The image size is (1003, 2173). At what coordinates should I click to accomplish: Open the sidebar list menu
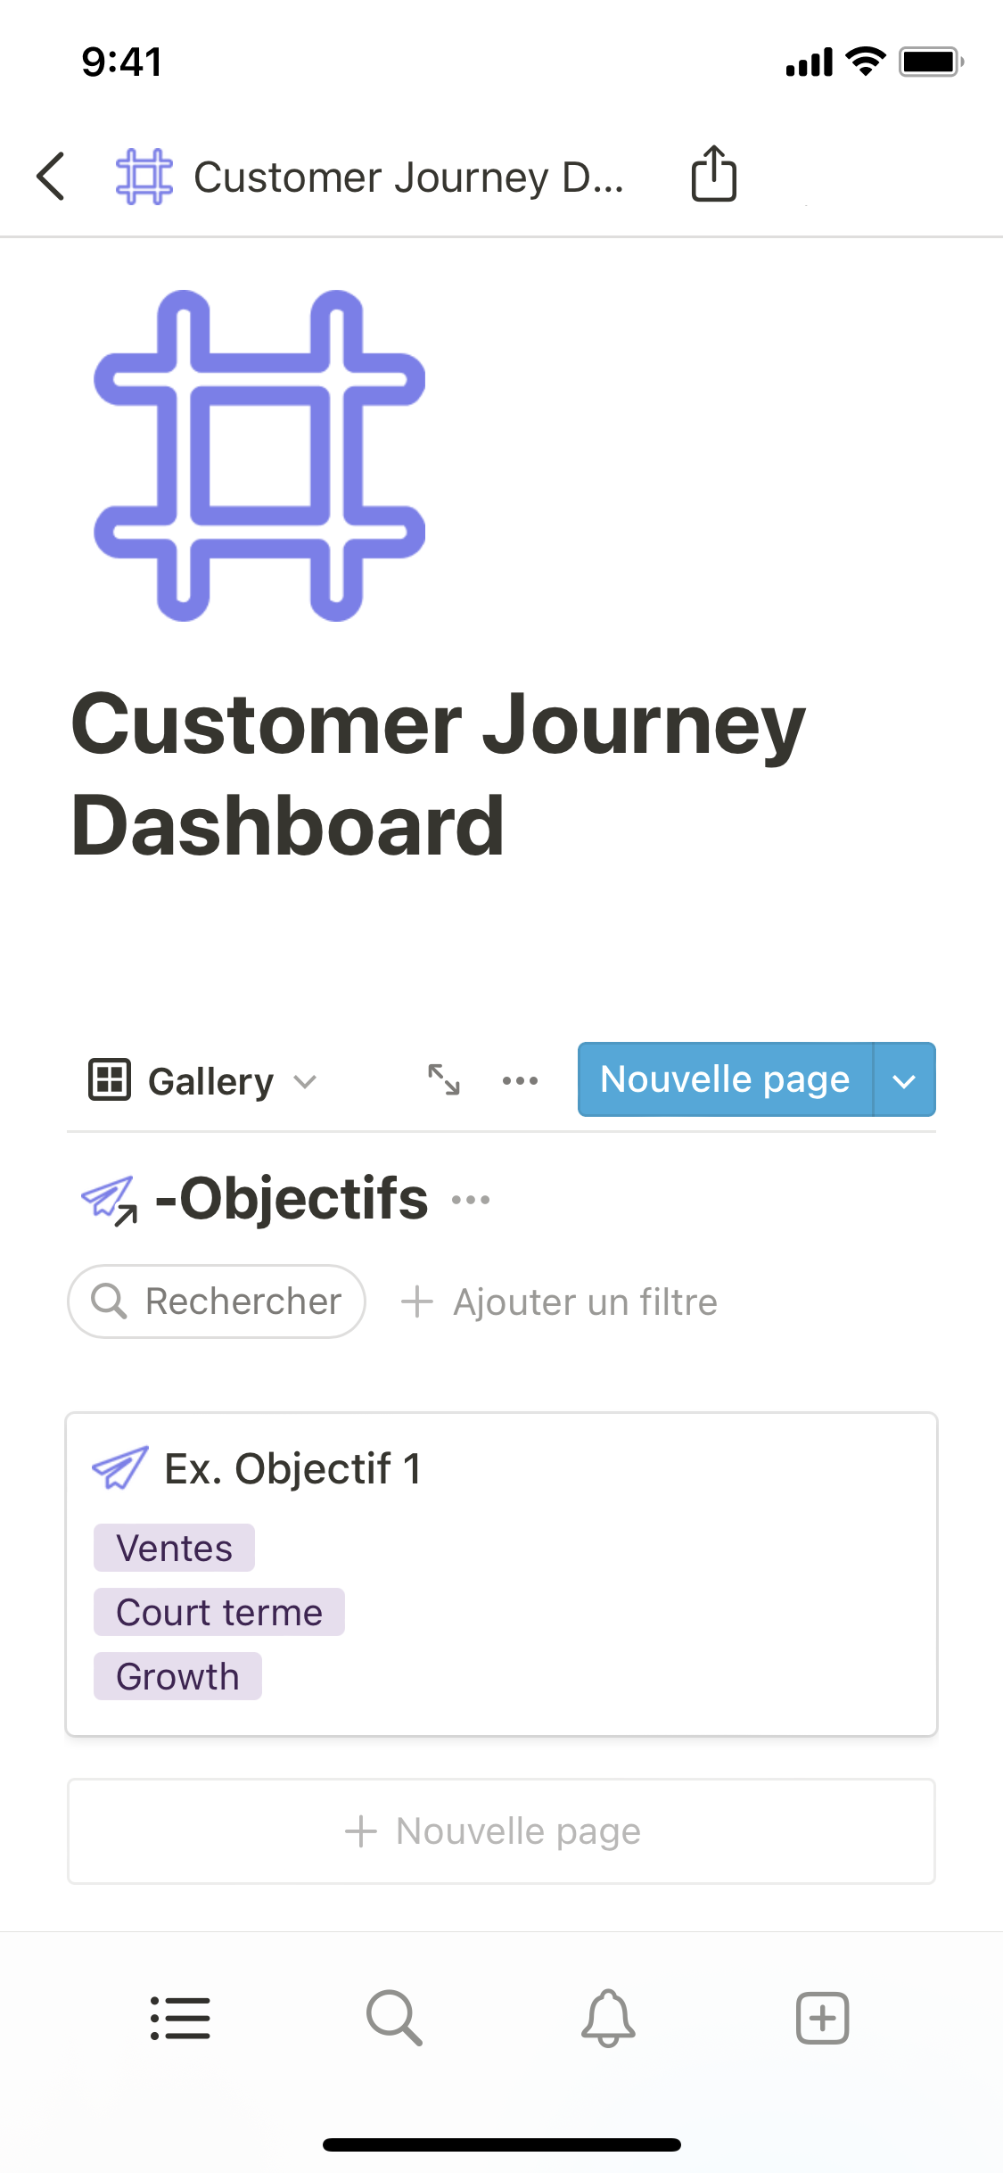180,2018
